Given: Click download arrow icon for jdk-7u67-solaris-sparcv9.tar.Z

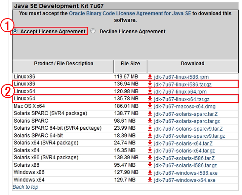Looking at the screenshot, I should point(150,128).
